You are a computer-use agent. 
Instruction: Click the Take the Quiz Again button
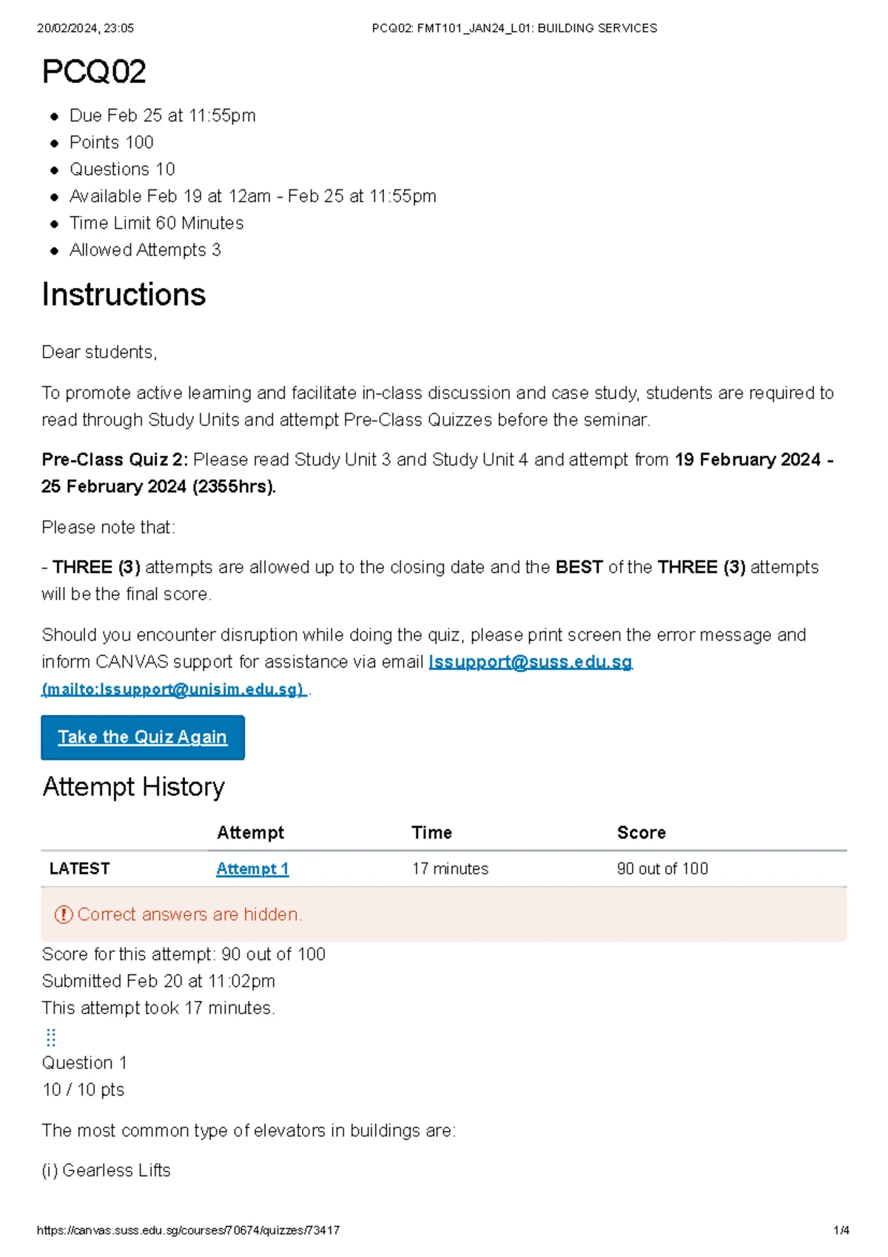tap(143, 737)
